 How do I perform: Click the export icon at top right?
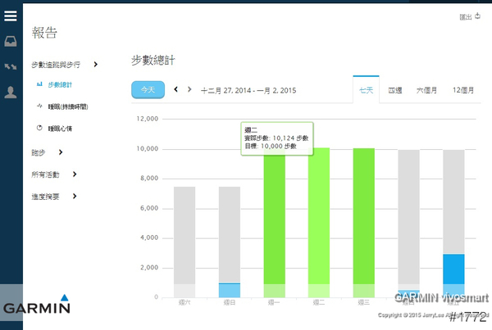point(477,15)
